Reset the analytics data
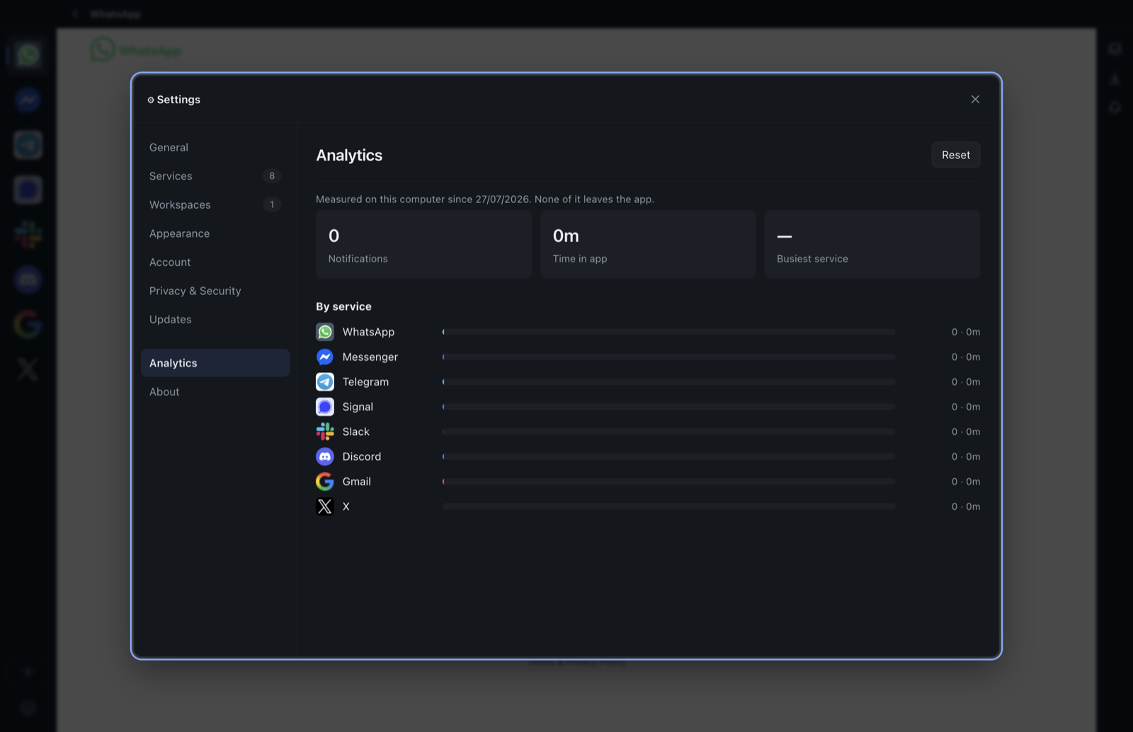The height and width of the screenshot is (732, 1133). click(x=956, y=155)
